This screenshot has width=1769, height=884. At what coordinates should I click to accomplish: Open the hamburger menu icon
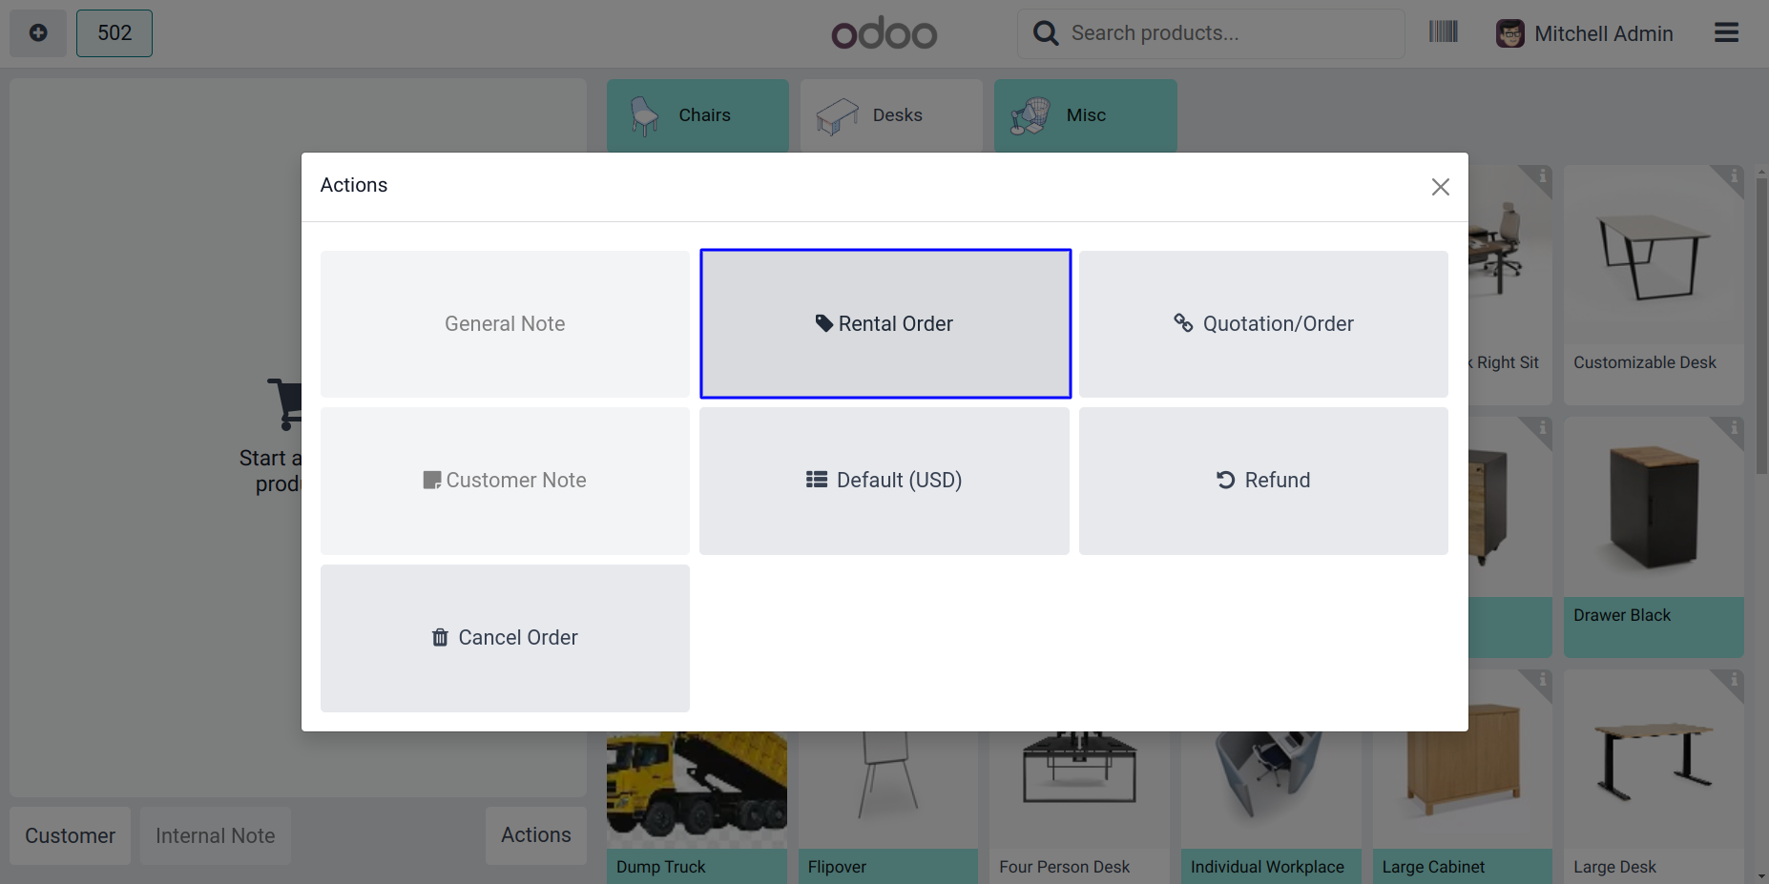[1726, 33]
